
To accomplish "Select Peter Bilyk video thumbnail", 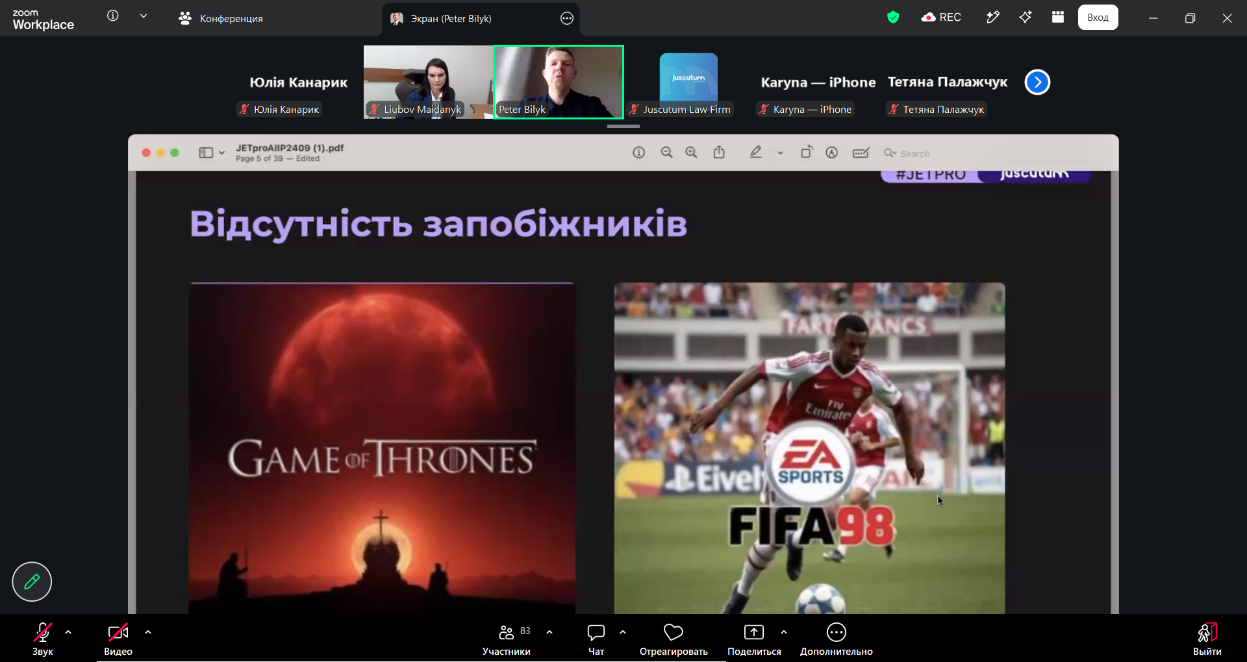I will pyautogui.click(x=559, y=82).
